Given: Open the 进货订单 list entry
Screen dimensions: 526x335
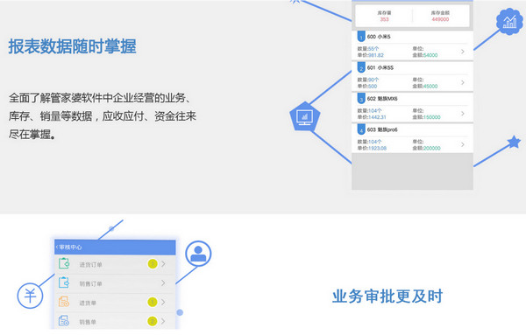Looking at the screenshot, I should point(115,264).
